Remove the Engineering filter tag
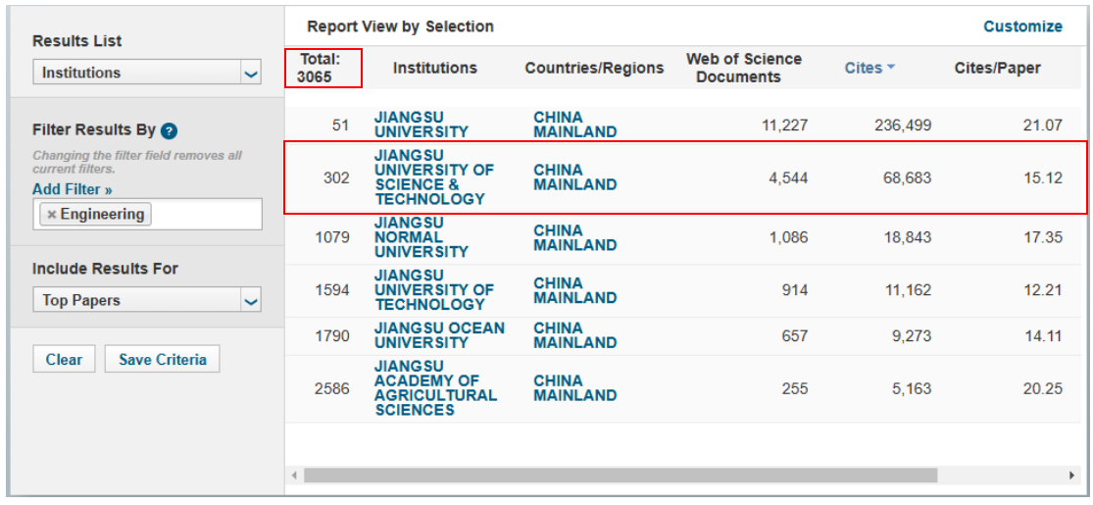This screenshot has width=1093, height=505. click(51, 215)
